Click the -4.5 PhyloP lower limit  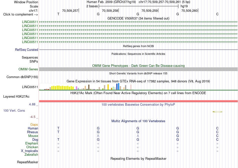33,117
